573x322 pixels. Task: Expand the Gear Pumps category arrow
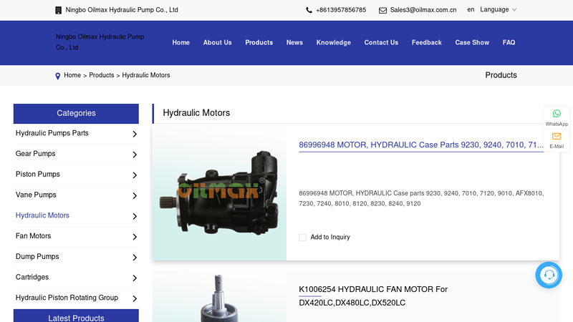(135, 155)
